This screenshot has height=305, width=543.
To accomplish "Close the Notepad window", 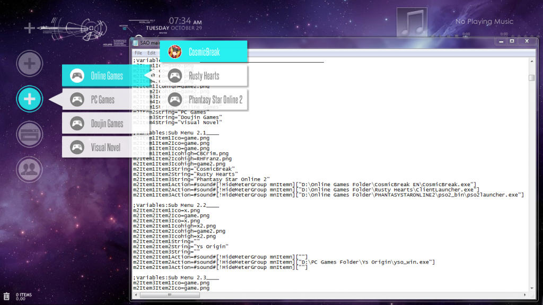I will (527, 41).
